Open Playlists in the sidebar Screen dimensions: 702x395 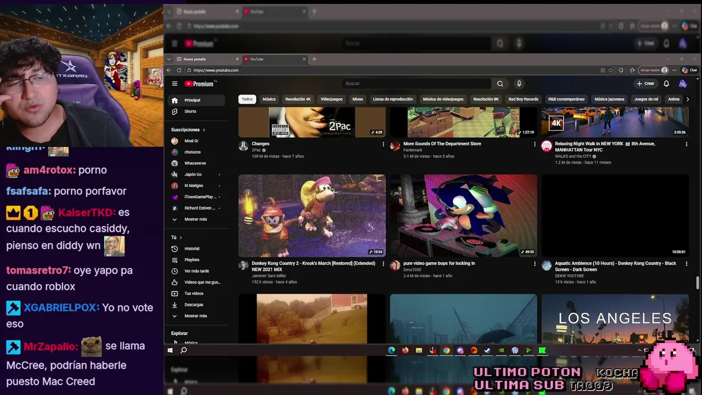pyautogui.click(x=196, y=260)
